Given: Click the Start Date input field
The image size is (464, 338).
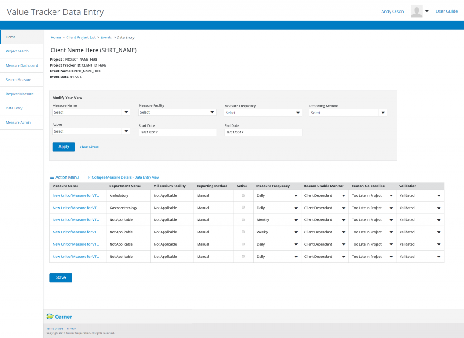Looking at the screenshot, I should coord(177,132).
